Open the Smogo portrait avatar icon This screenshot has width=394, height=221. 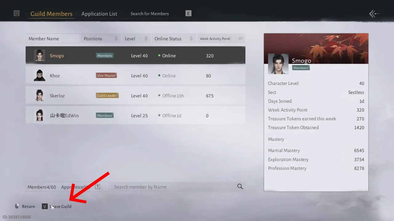[39, 56]
